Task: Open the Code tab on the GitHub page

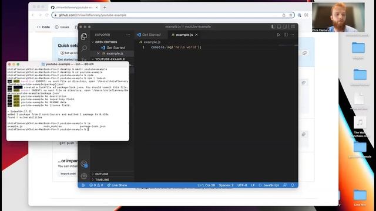Action: pyautogui.click(x=43, y=27)
